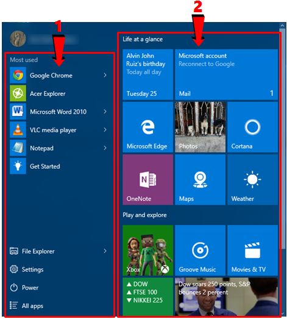The height and width of the screenshot is (319, 287).
Task: Open Settings using the gear icon
Action: 14,269
